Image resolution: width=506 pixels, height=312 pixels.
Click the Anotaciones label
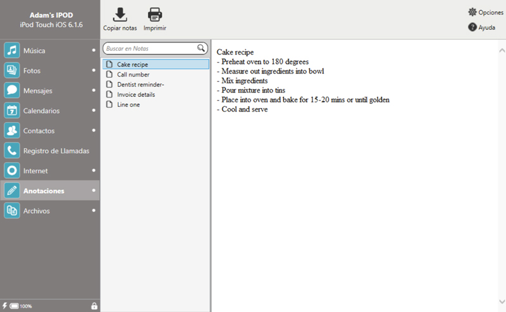tap(44, 191)
